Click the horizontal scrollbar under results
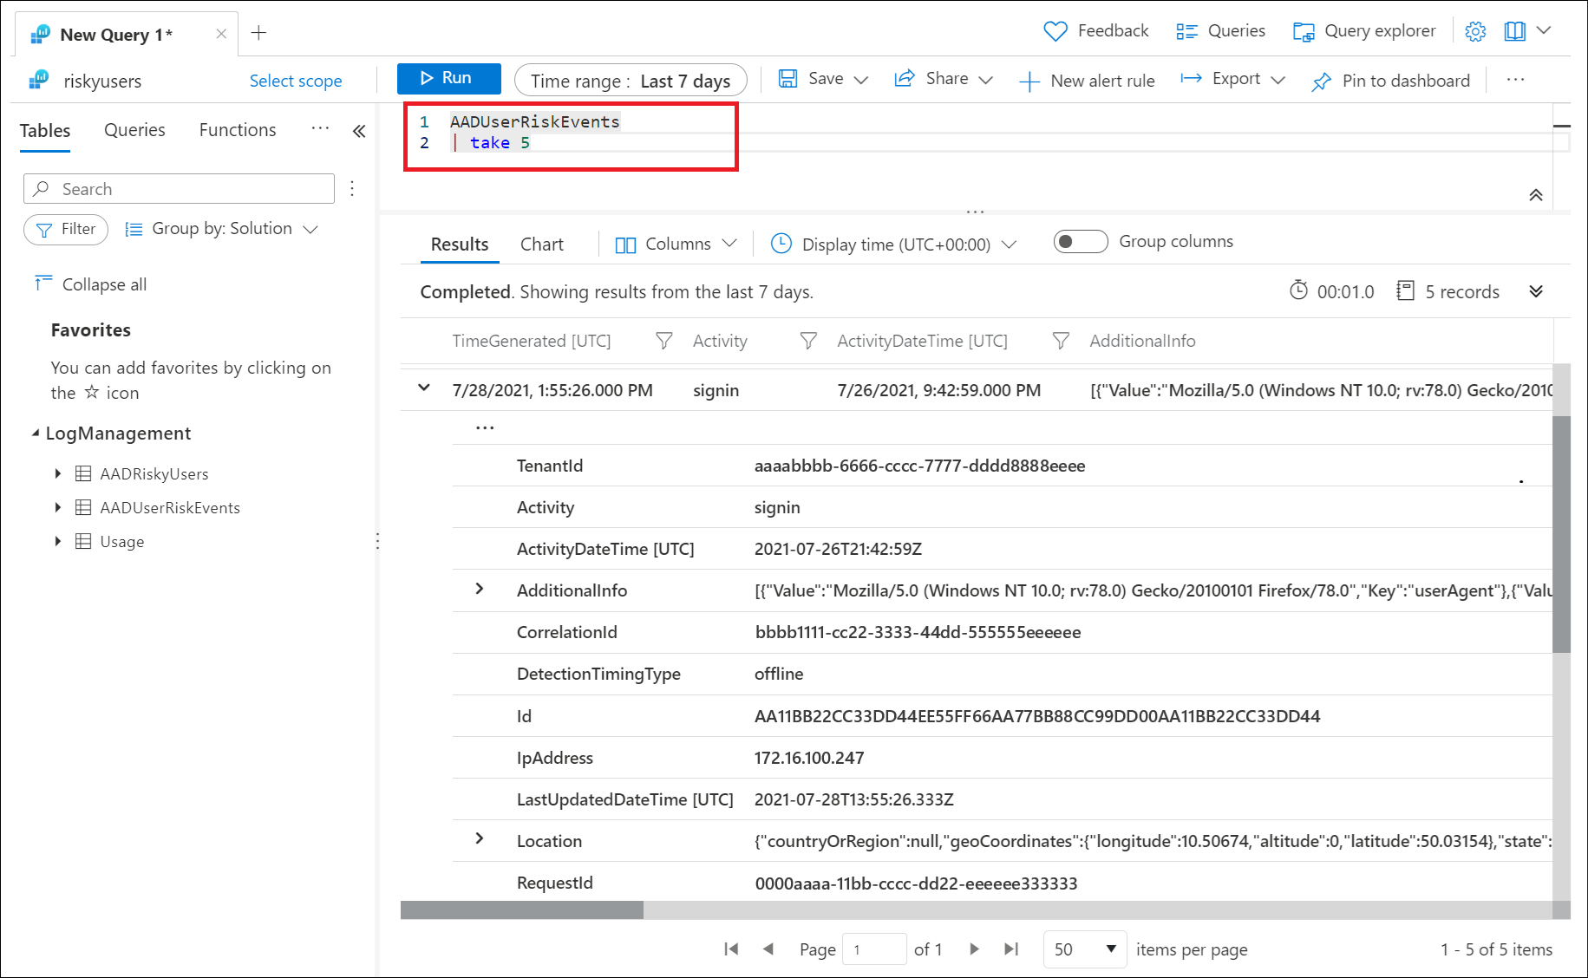The image size is (1588, 978). pos(522,910)
